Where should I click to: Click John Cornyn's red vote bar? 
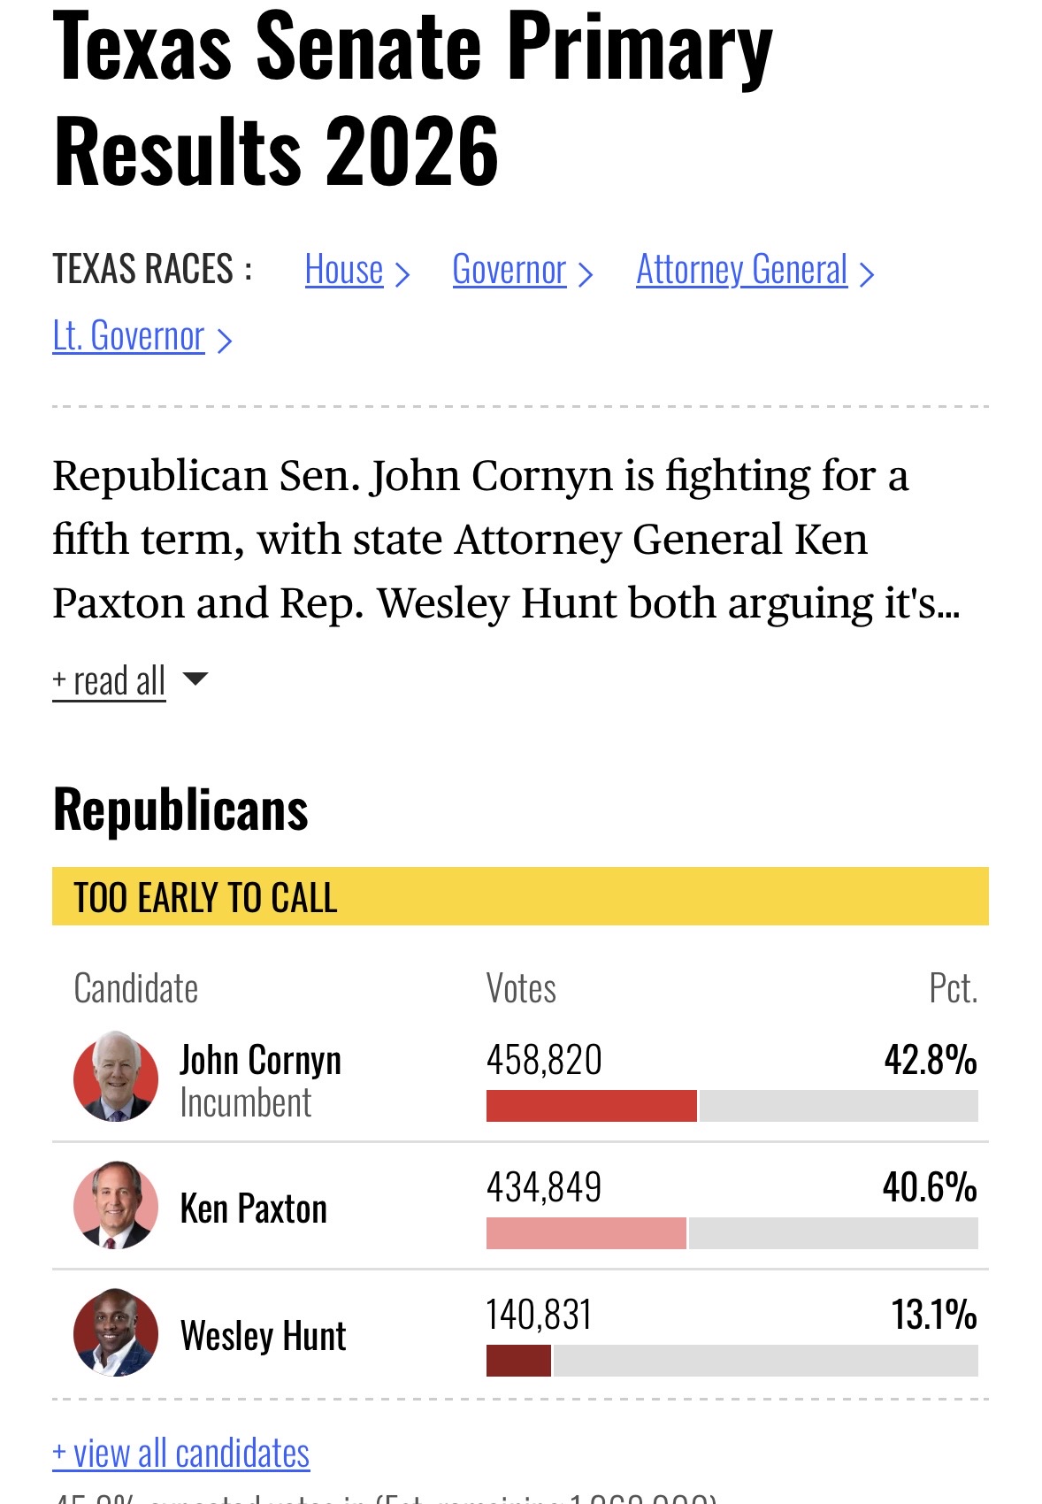click(591, 1106)
